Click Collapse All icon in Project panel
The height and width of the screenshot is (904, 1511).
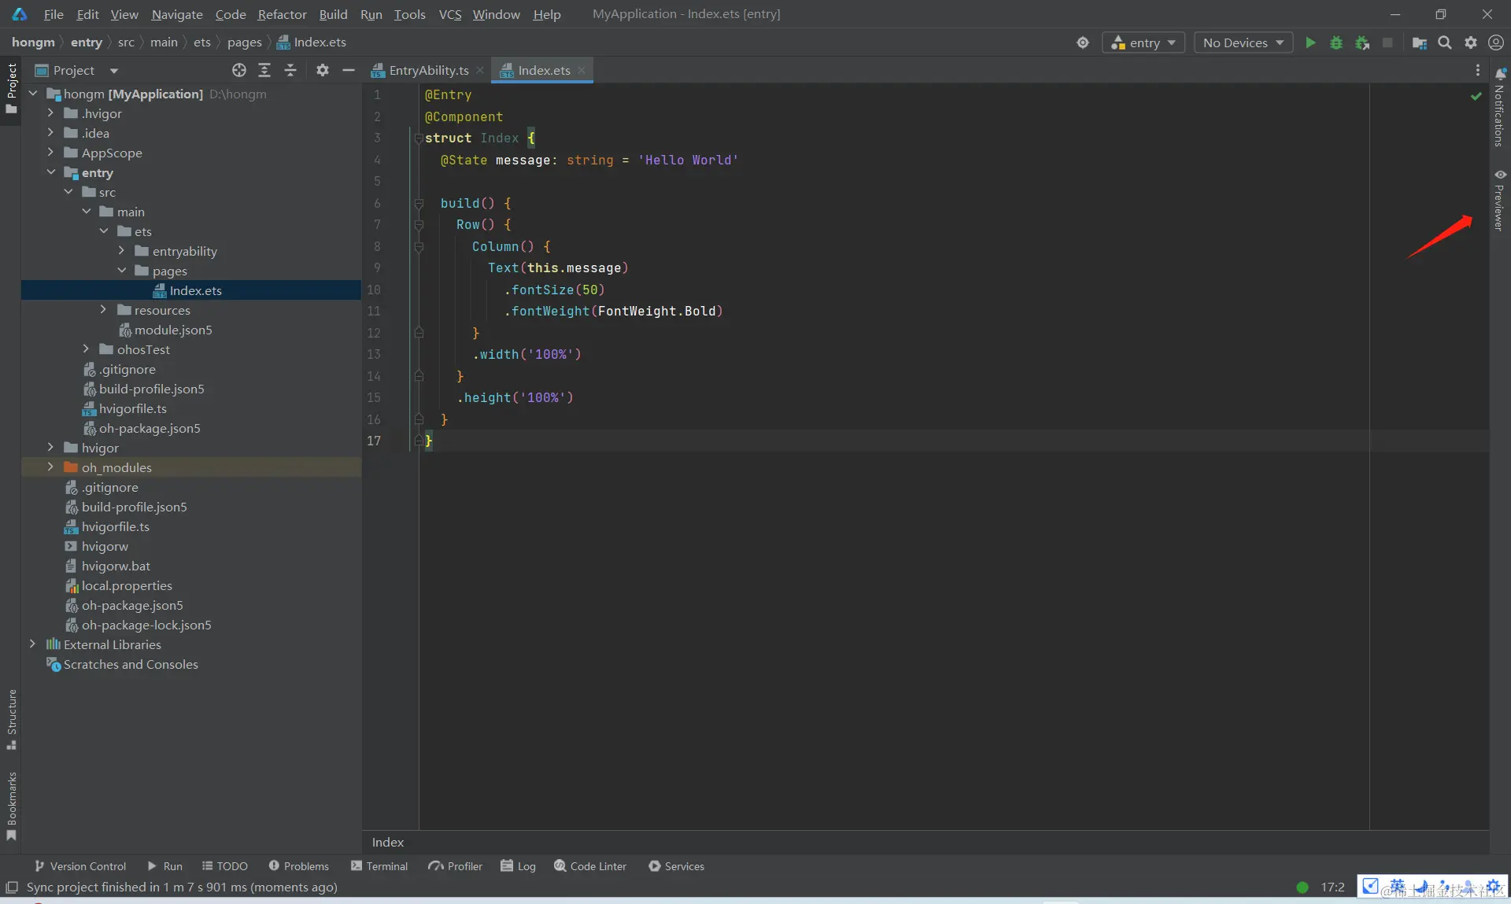tap(290, 70)
